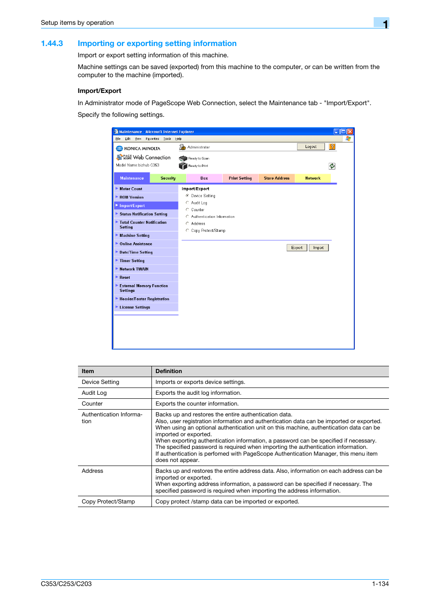
Task: Click the Konica Minolta logo
Action: [x=138, y=148]
